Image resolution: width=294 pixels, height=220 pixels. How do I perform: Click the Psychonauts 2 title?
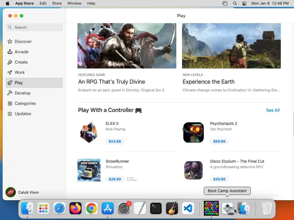(x=223, y=124)
